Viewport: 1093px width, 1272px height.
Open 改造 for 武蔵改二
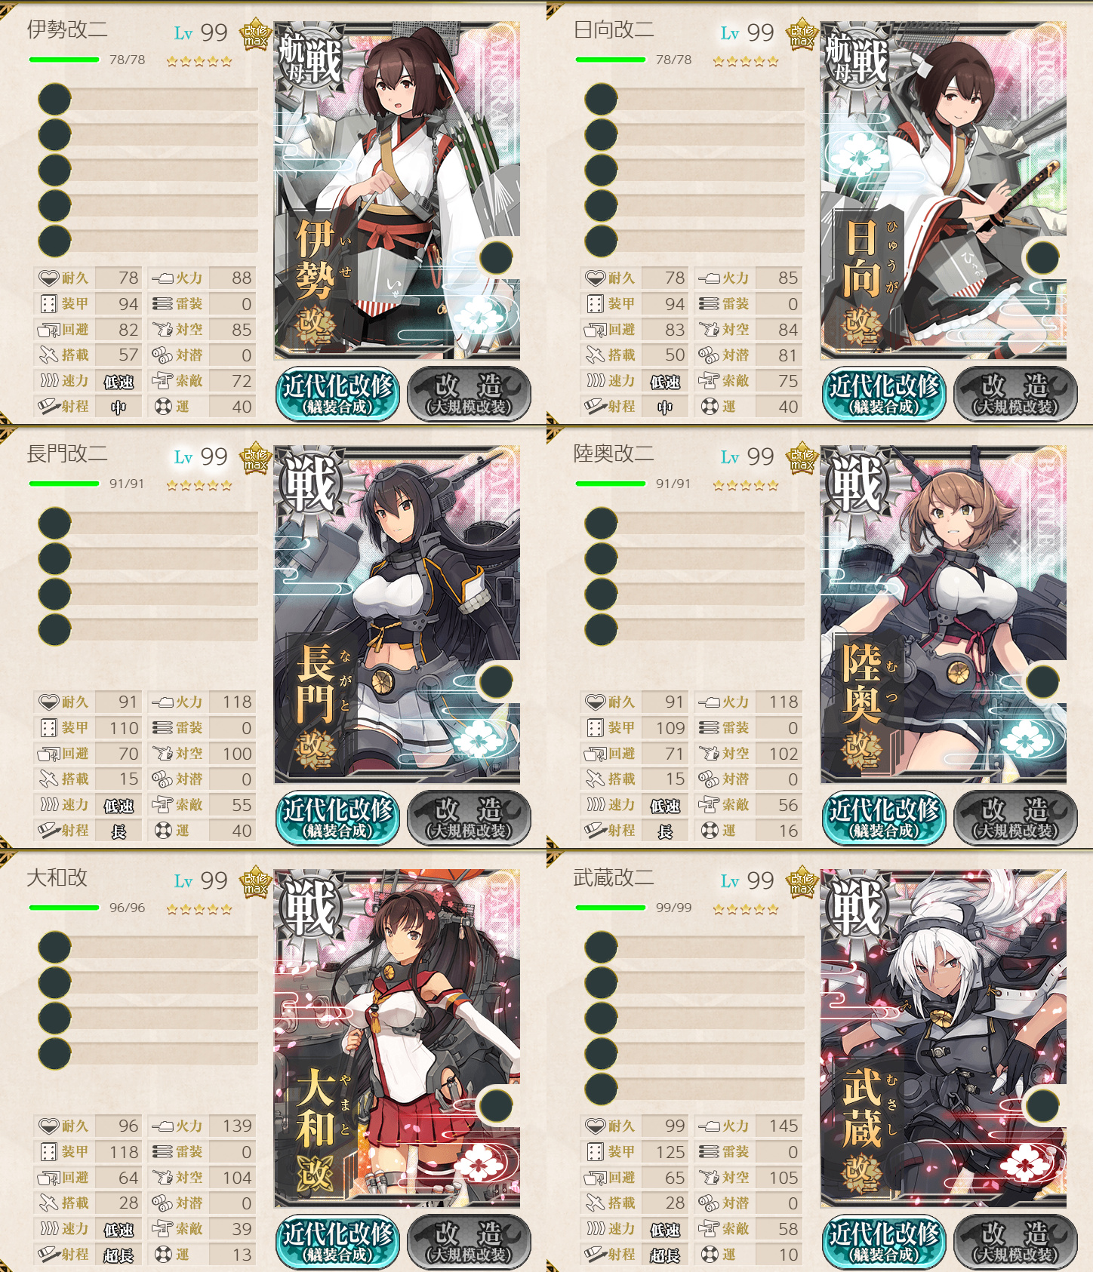pyautogui.click(x=1014, y=1241)
